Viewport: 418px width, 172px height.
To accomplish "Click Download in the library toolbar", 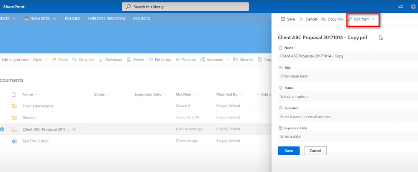I will pyautogui.click(x=110, y=60).
